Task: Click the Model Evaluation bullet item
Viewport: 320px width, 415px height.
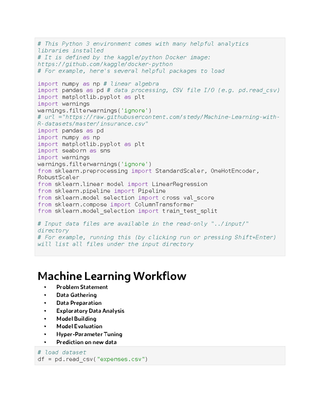Action: pos(79,326)
